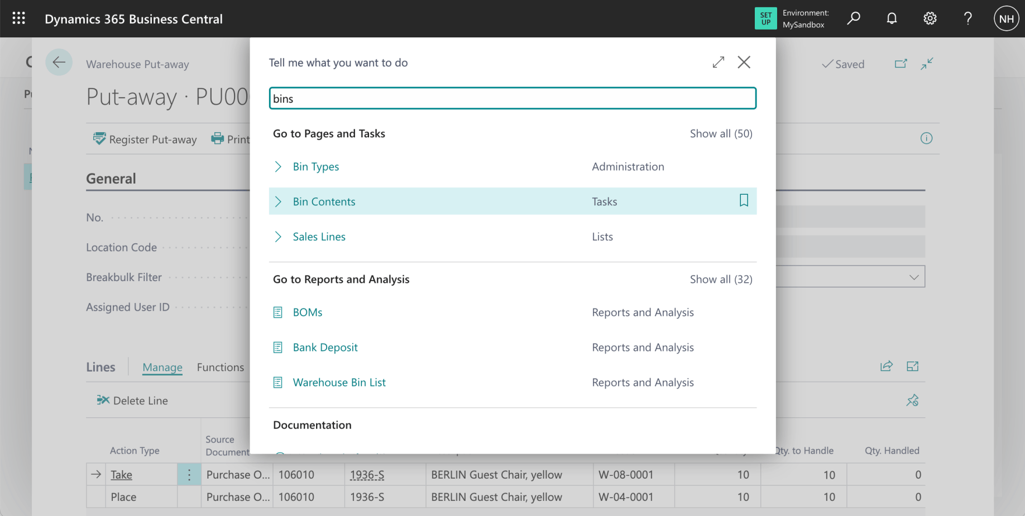
Task: Show all 50 pages and tasks
Action: click(x=721, y=134)
